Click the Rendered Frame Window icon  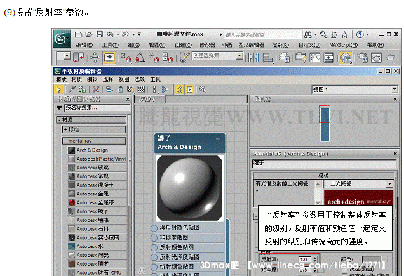point(376,57)
